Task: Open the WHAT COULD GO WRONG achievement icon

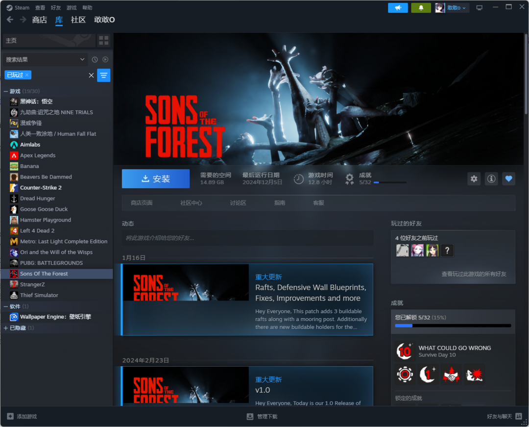Action: (x=405, y=352)
